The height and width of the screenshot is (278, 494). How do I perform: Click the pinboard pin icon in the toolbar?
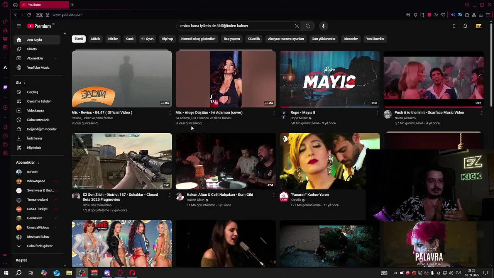tap(415, 15)
